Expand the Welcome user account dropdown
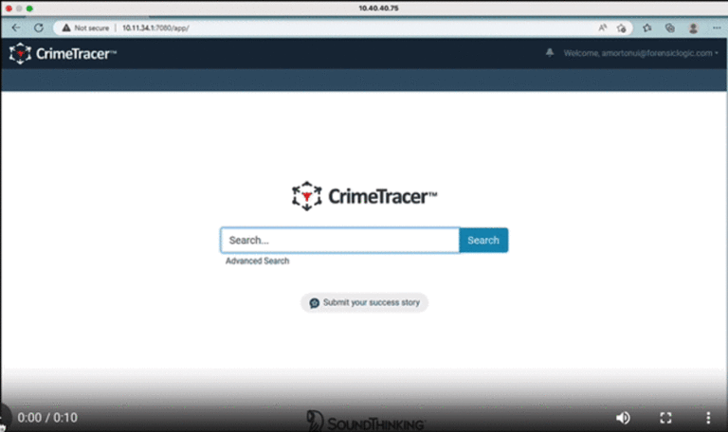The width and height of the screenshot is (728, 432). 641,53
